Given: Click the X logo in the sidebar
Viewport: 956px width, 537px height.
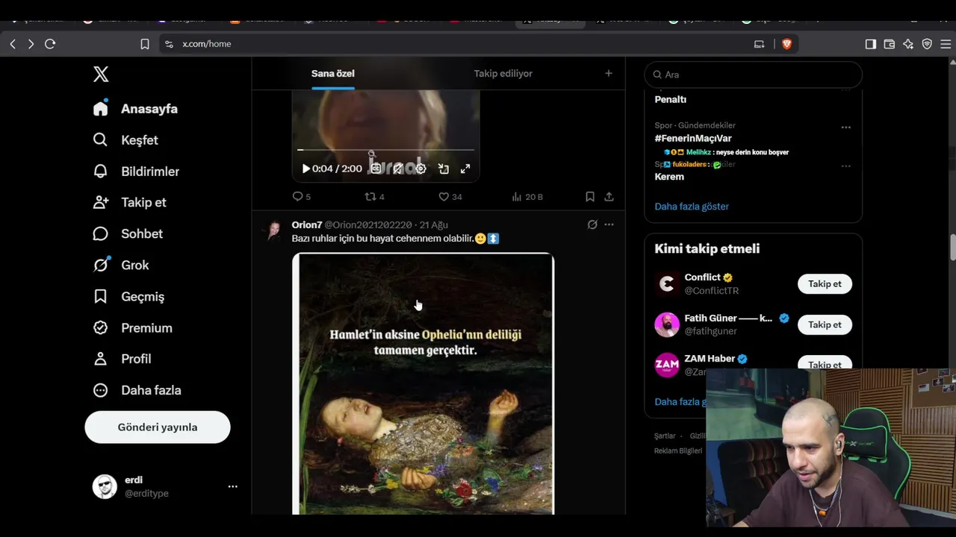Looking at the screenshot, I should (101, 74).
